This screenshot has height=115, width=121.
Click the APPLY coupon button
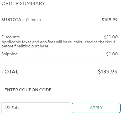coord(96,108)
